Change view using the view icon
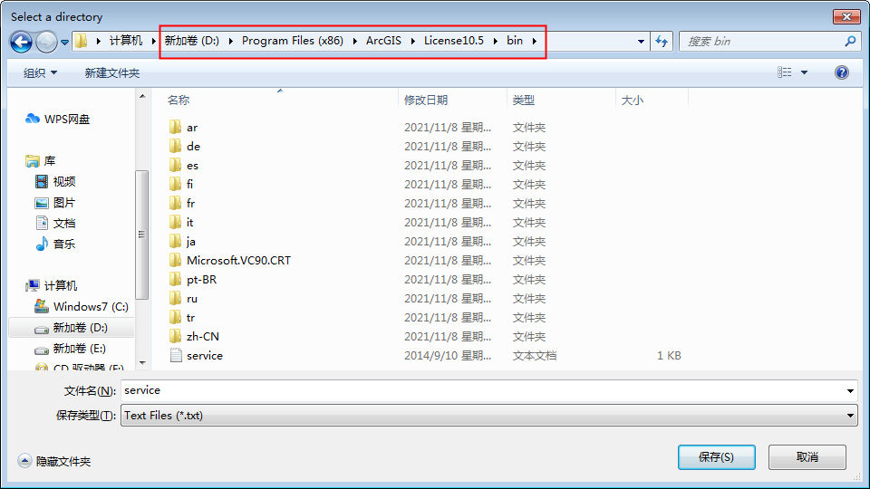This screenshot has height=489, width=870. (785, 72)
